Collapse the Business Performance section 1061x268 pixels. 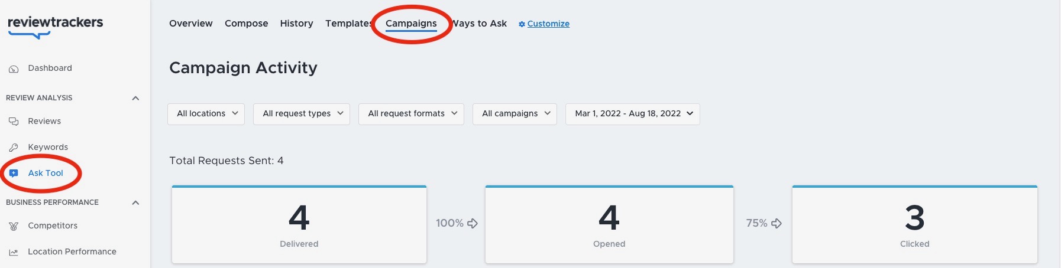coord(135,202)
